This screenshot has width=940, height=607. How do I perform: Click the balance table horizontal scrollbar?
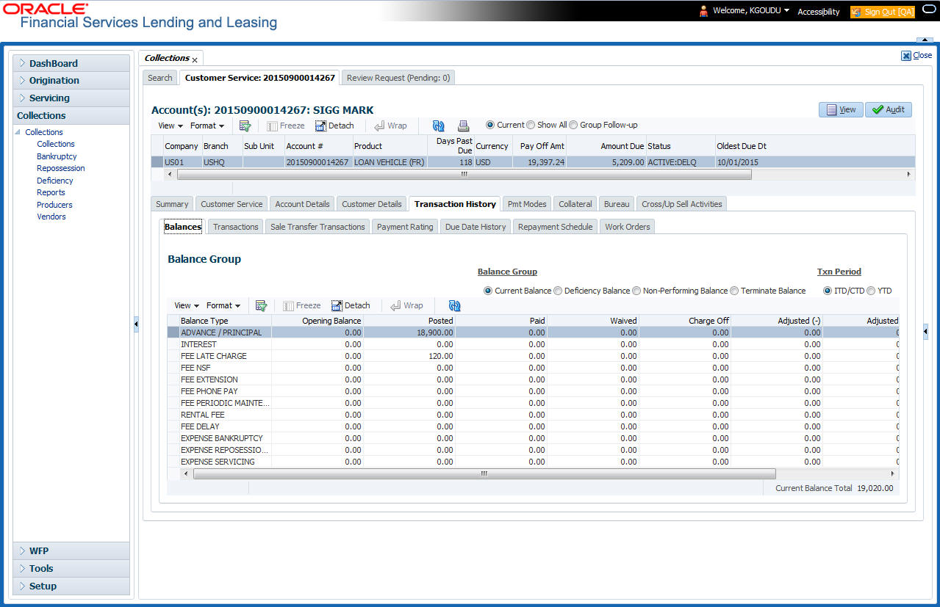click(484, 473)
